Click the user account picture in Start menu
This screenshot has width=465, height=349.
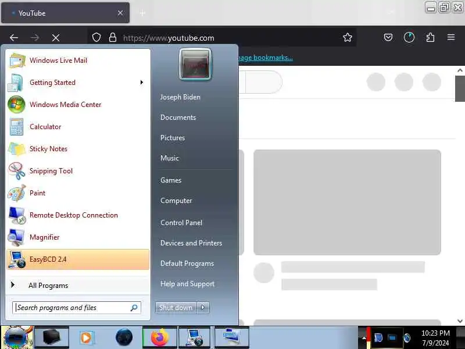point(195,65)
